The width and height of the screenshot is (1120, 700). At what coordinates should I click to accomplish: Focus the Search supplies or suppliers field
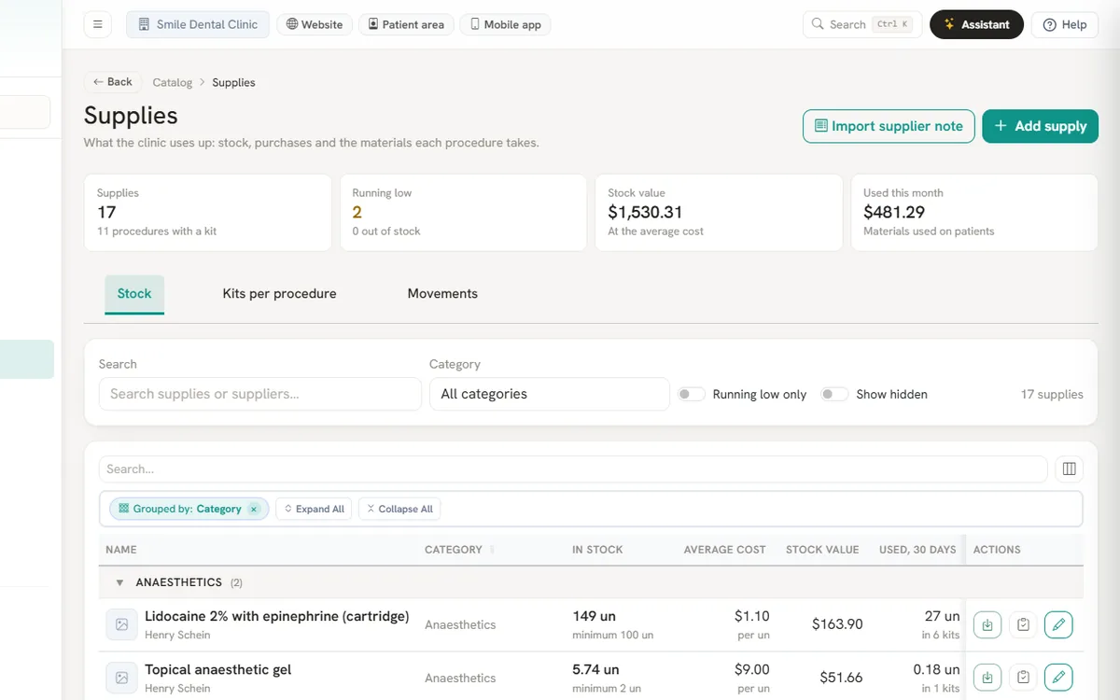tap(260, 394)
